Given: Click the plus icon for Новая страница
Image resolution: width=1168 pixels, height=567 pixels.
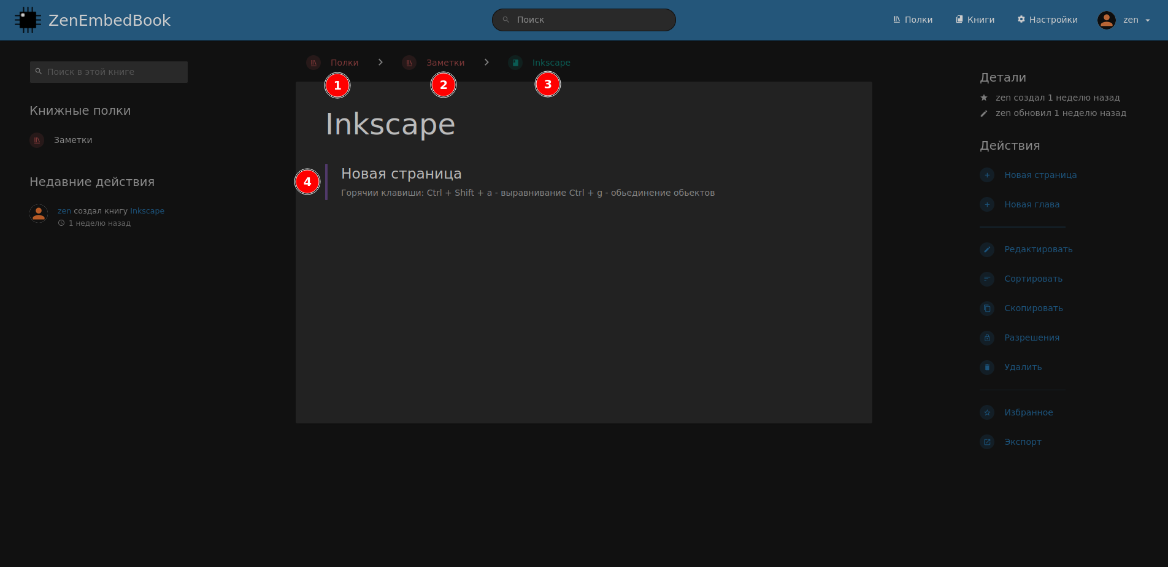Looking at the screenshot, I should [x=987, y=175].
